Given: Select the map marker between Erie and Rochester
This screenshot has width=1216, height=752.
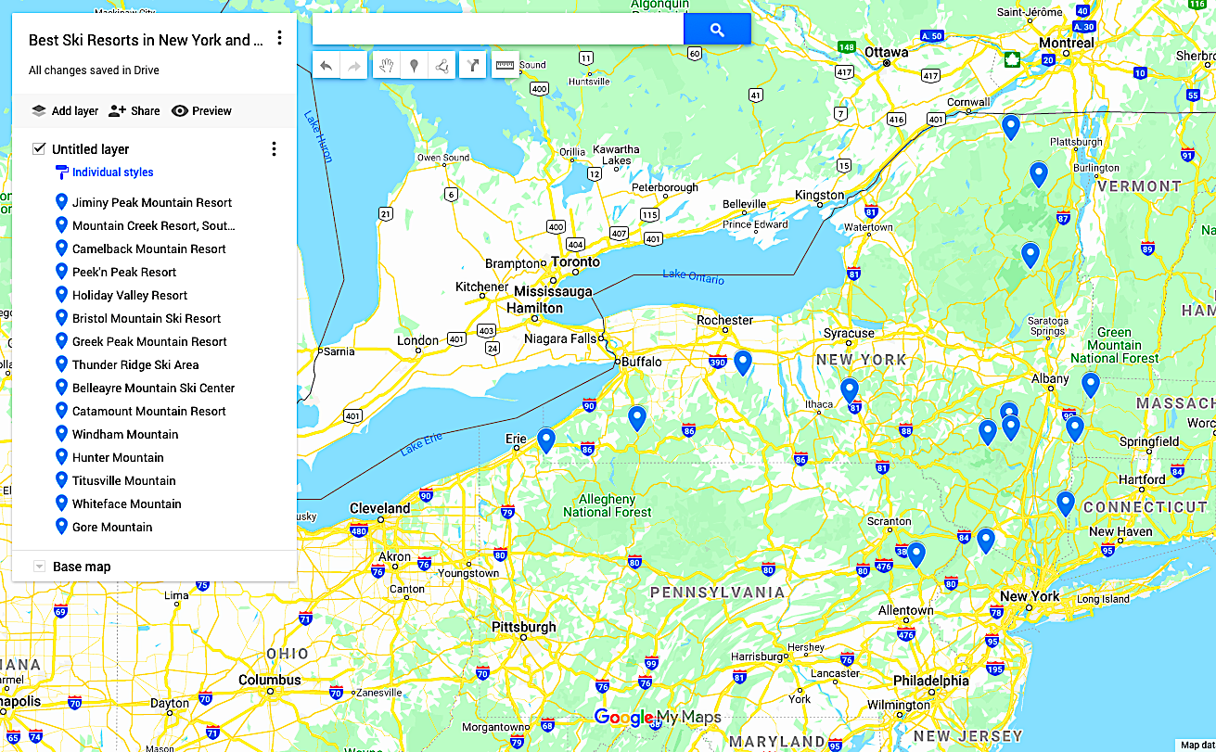Looking at the screenshot, I should click(636, 419).
